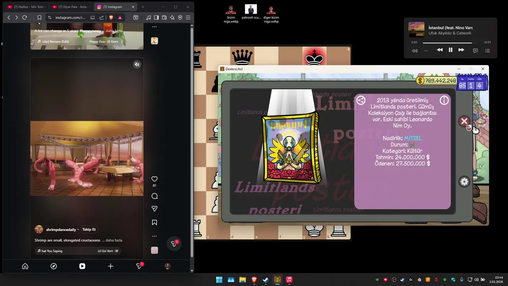Click the audio thumbnail beside the upper reel
Image resolution: width=508 pixels, height=286 pixels.
[154, 41]
